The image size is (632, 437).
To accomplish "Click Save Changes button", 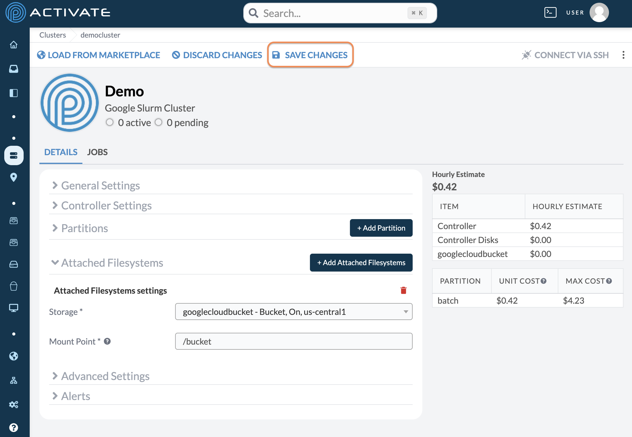I will [310, 55].
